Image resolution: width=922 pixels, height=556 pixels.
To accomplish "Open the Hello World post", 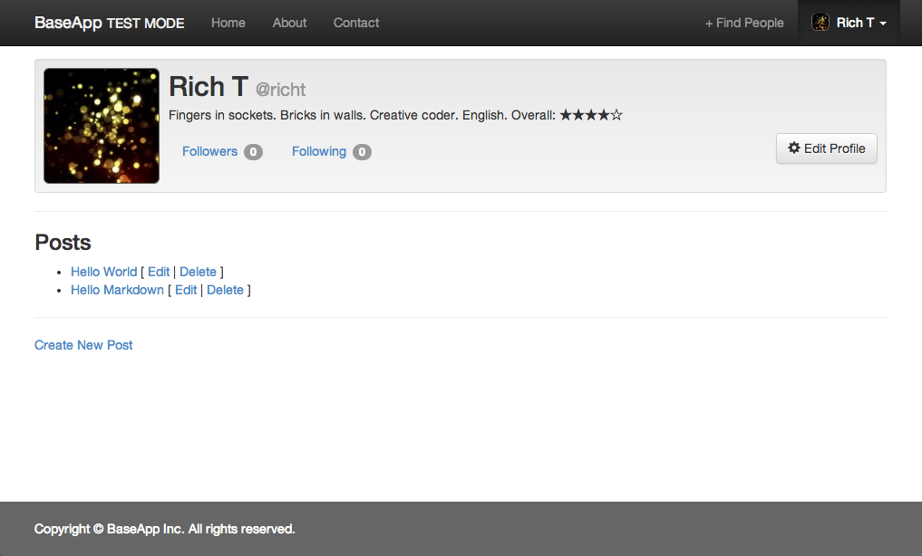I will pyautogui.click(x=103, y=272).
